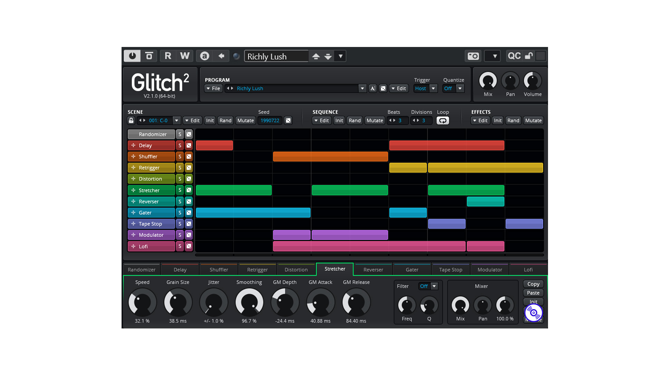Enable Read automation R button
Image resolution: width=663 pixels, height=373 pixels.
pyautogui.click(x=168, y=56)
